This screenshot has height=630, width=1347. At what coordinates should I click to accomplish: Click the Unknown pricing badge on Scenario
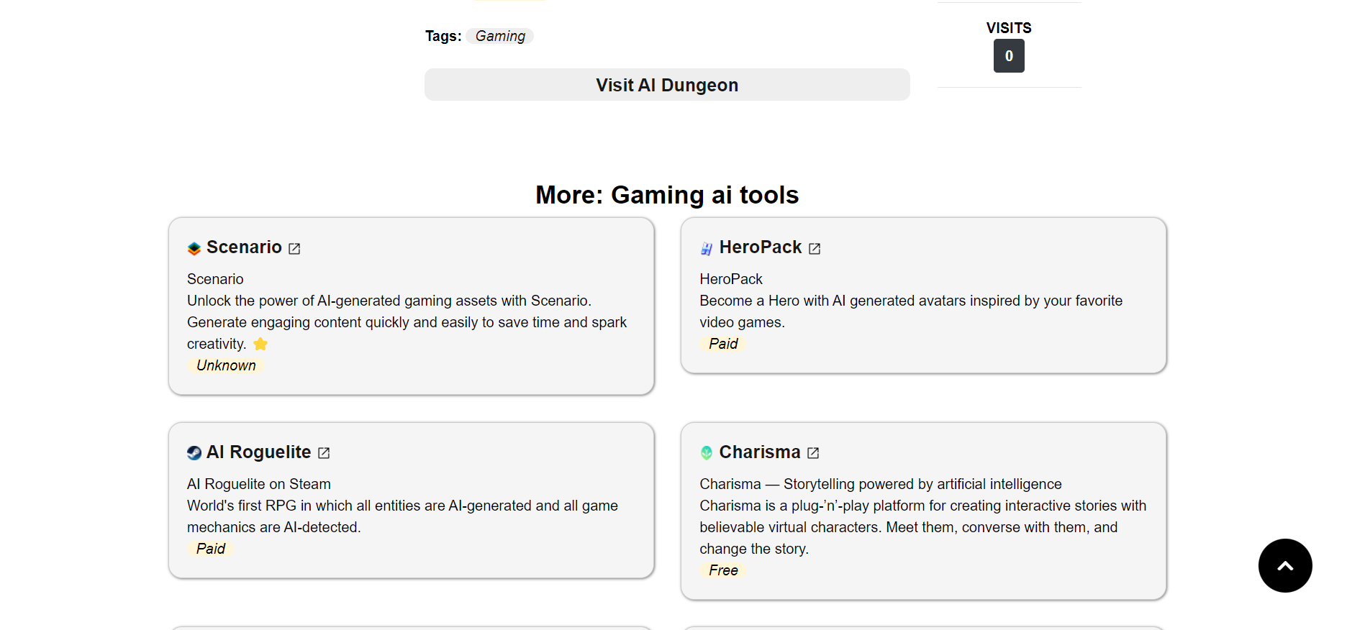pyautogui.click(x=226, y=365)
